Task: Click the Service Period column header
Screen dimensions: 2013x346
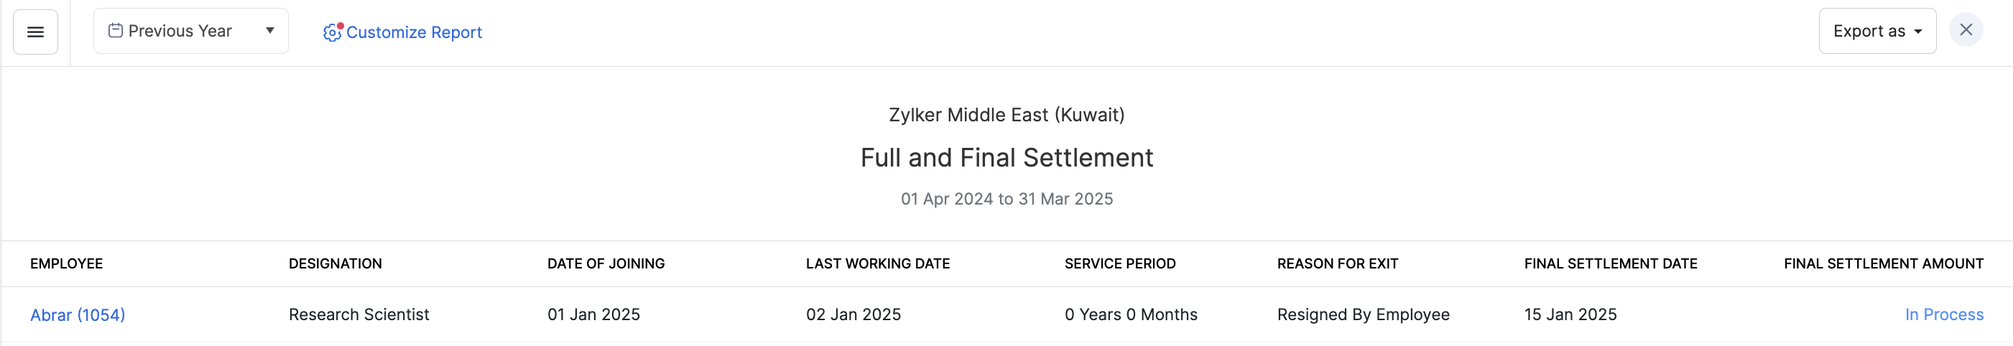Action: [1120, 264]
